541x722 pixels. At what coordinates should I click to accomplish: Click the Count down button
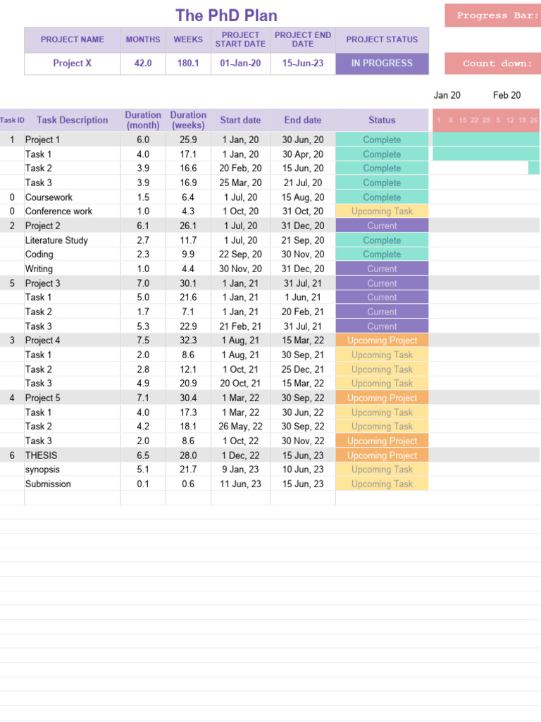[x=492, y=63]
